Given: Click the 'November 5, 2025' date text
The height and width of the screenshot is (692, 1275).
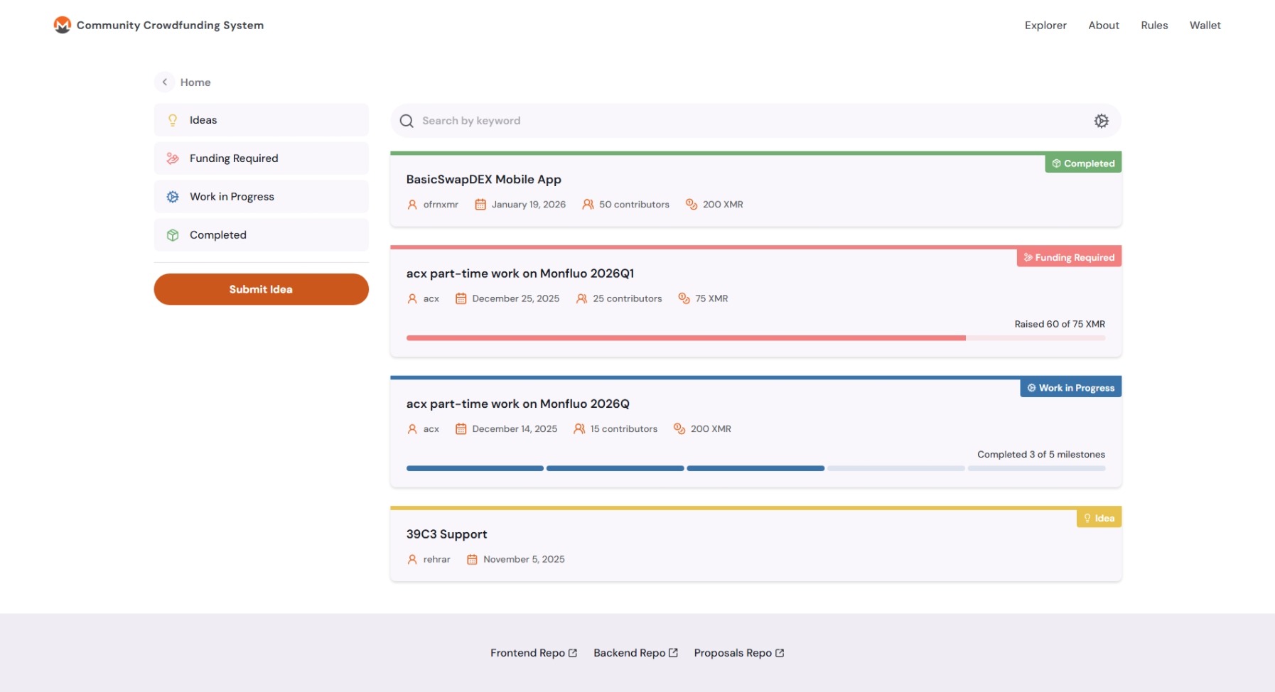Looking at the screenshot, I should tap(524, 560).
